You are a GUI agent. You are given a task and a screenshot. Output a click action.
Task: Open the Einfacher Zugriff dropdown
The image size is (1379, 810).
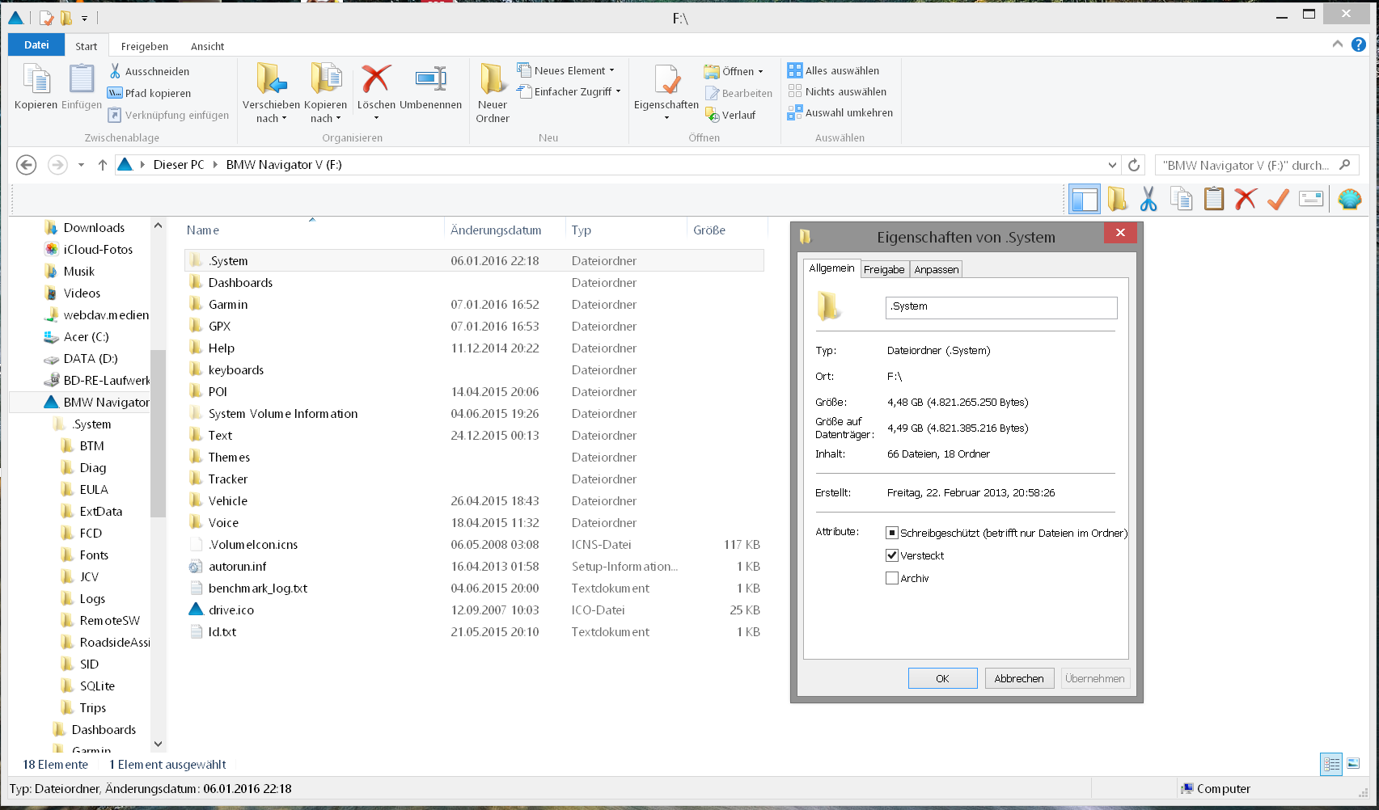tap(618, 91)
